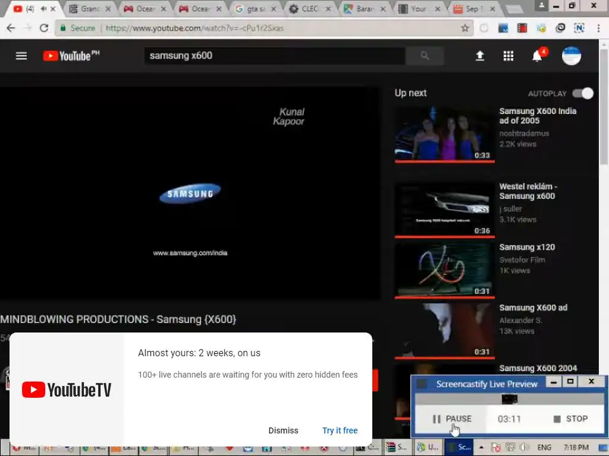The width and height of the screenshot is (609, 456).
Task: Switch to the gta s Google search tab
Action: tap(256, 8)
